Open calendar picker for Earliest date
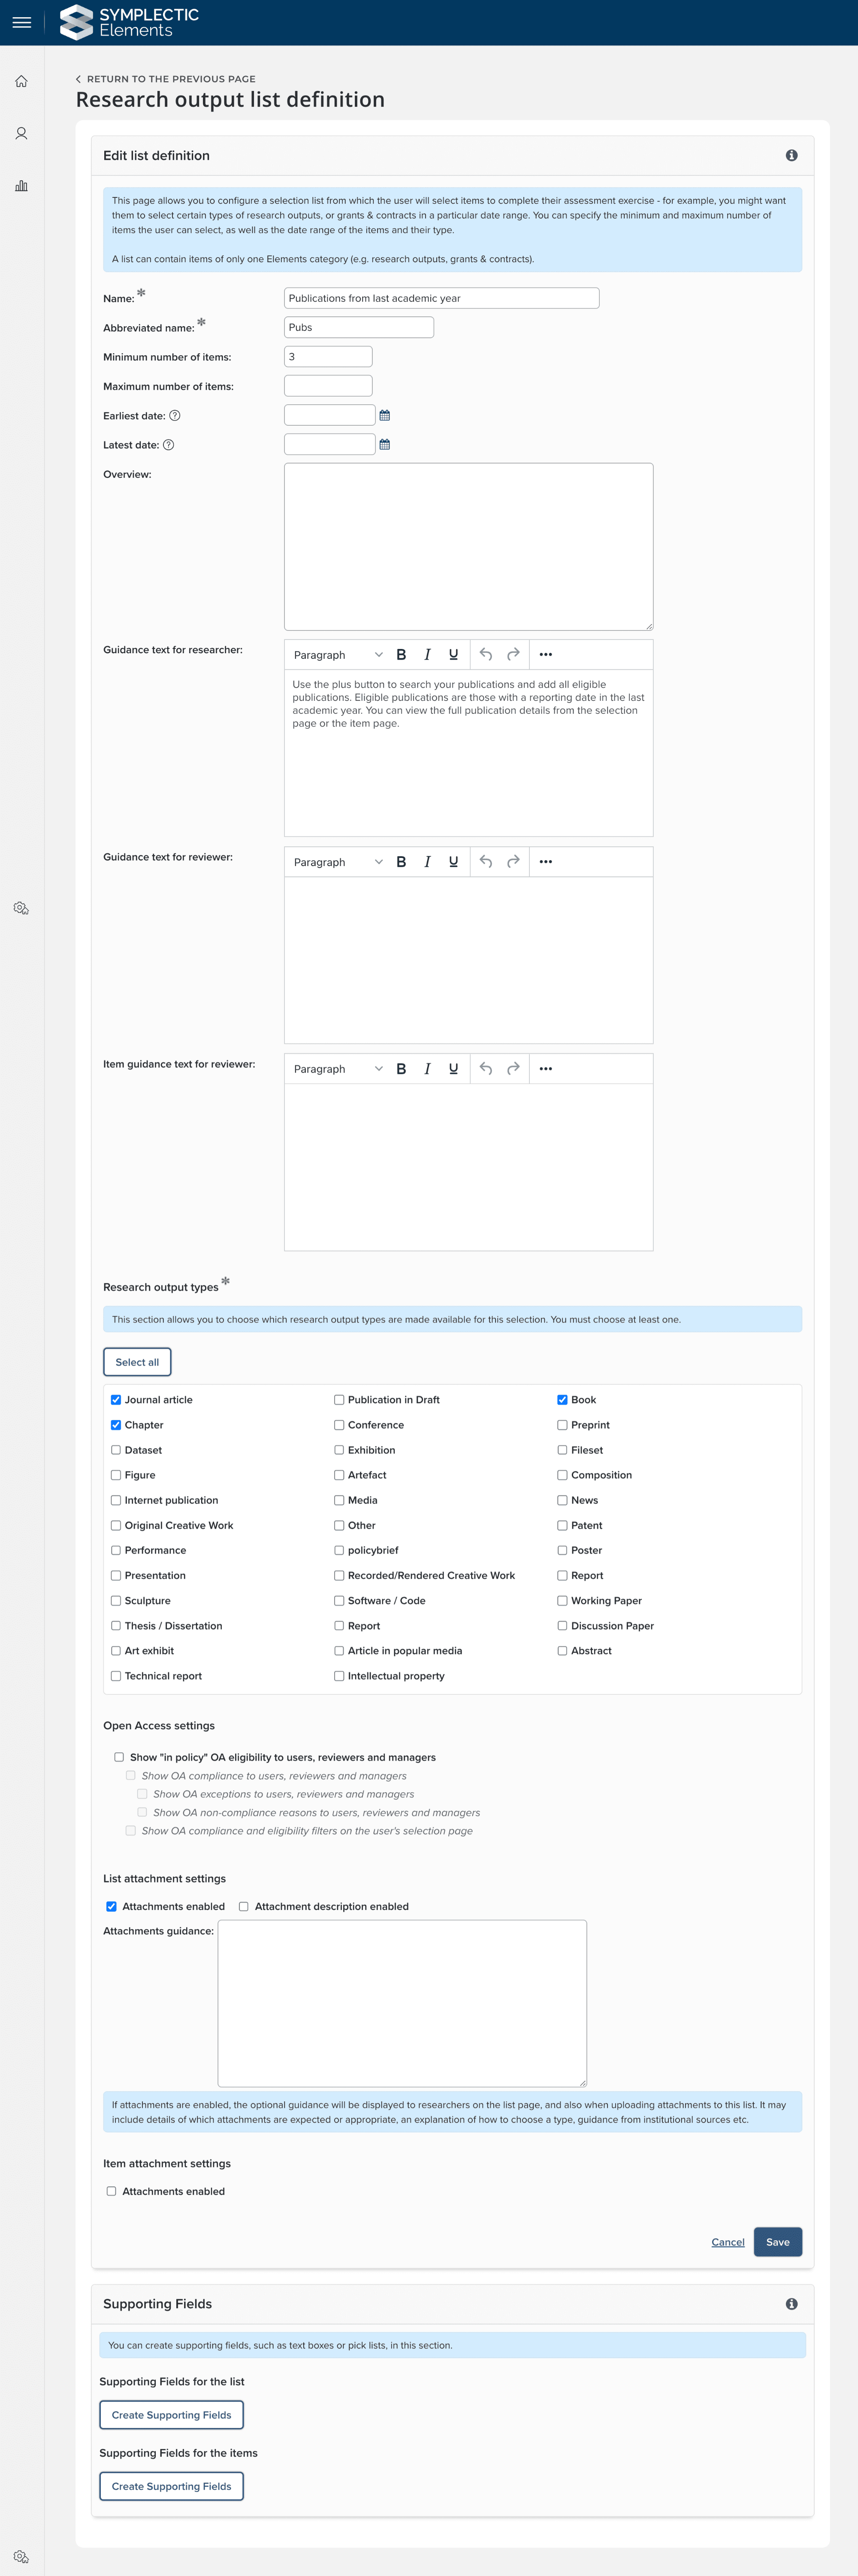Image resolution: width=858 pixels, height=2576 pixels. (x=385, y=415)
